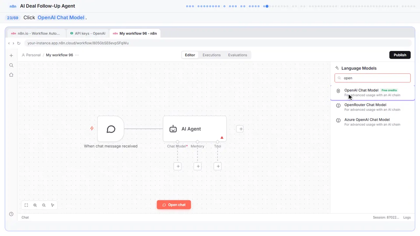This screenshot has height=236, width=420.
Task: Choose Azure OpenAI Chat Model
Action: 372,122
